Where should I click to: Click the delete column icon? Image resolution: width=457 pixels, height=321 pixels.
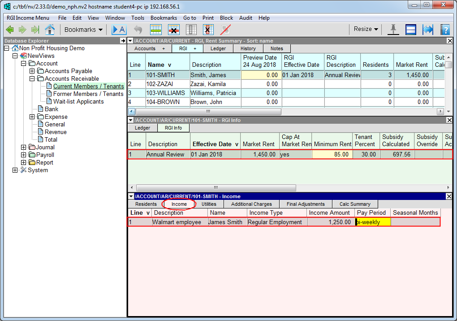click(x=208, y=30)
